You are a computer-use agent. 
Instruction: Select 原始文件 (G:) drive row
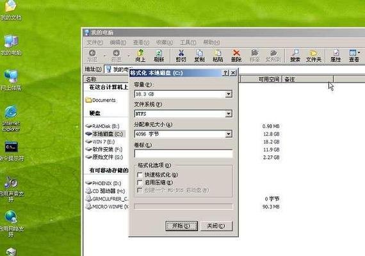pyautogui.click(x=104, y=157)
